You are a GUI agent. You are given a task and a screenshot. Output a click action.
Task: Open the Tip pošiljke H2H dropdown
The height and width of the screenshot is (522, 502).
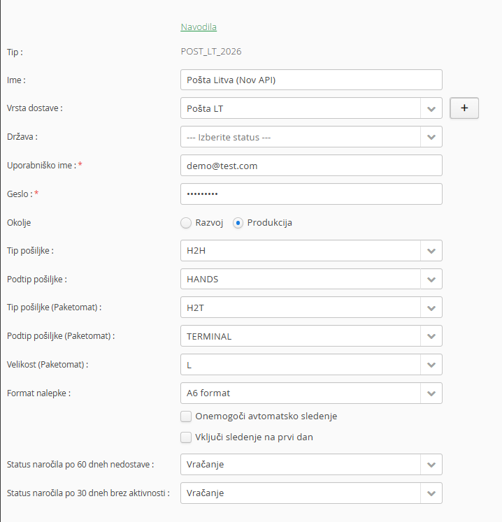pos(311,251)
